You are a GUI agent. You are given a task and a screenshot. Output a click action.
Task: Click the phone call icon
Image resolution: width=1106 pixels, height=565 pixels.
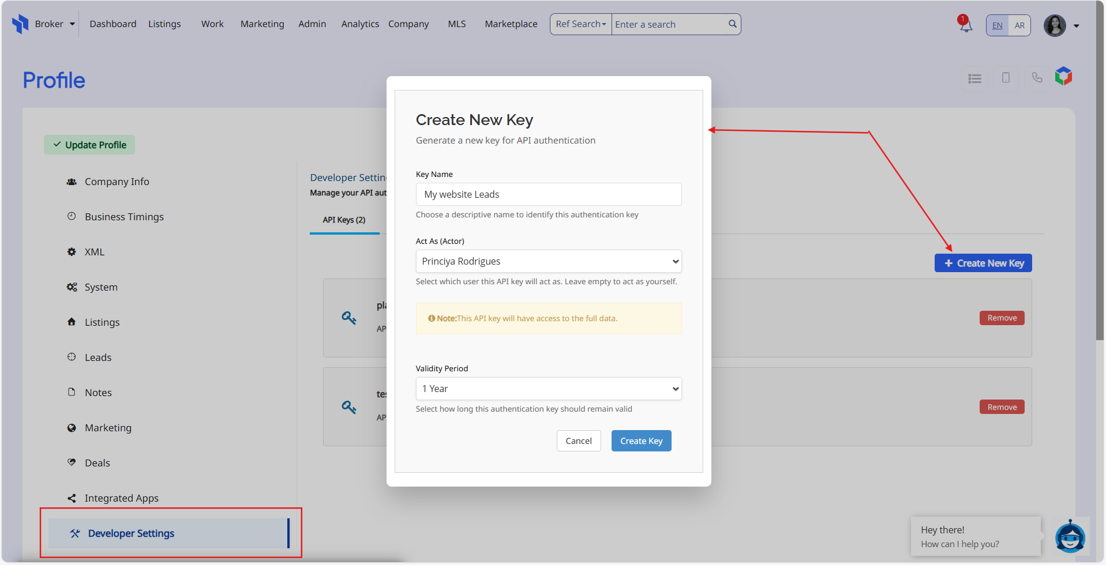click(x=1037, y=78)
